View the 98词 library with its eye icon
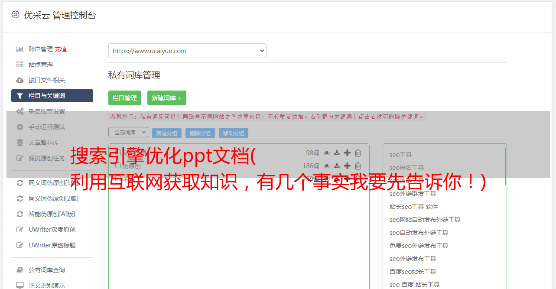Image resolution: width=556 pixels, height=289 pixels. coord(327,153)
